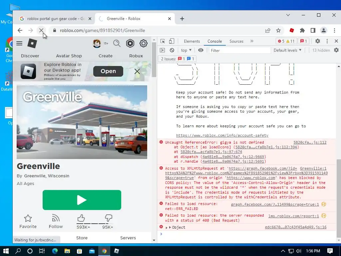Open Roblox hamburger menu
Image resolution: width=341 pixels, height=256 pixels.
click(x=19, y=43)
